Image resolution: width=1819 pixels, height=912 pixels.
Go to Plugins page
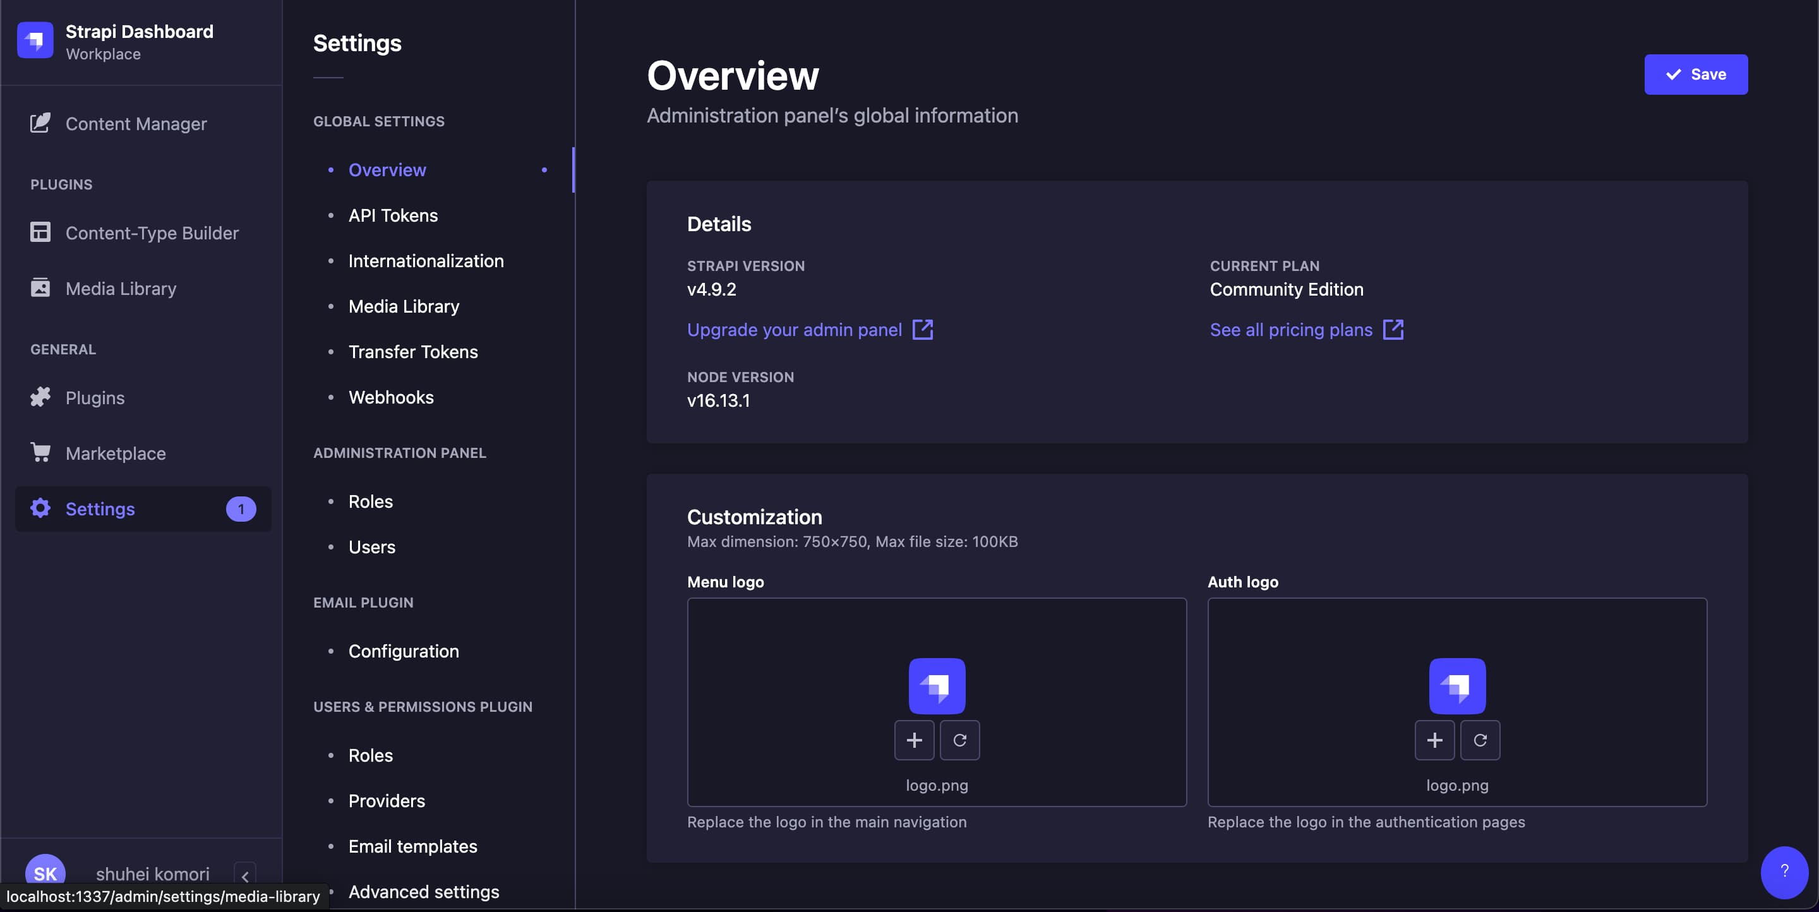(95, 397)
